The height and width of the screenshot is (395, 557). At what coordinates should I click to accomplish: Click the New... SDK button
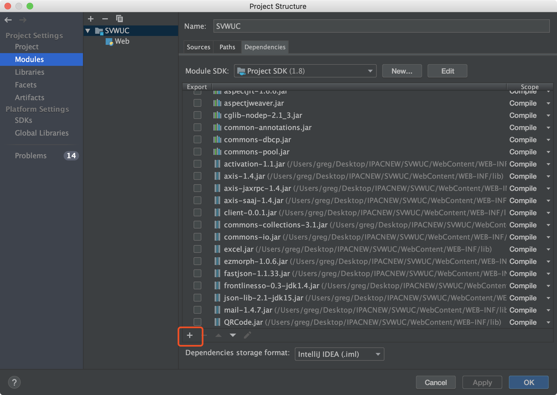click(402, 71)
